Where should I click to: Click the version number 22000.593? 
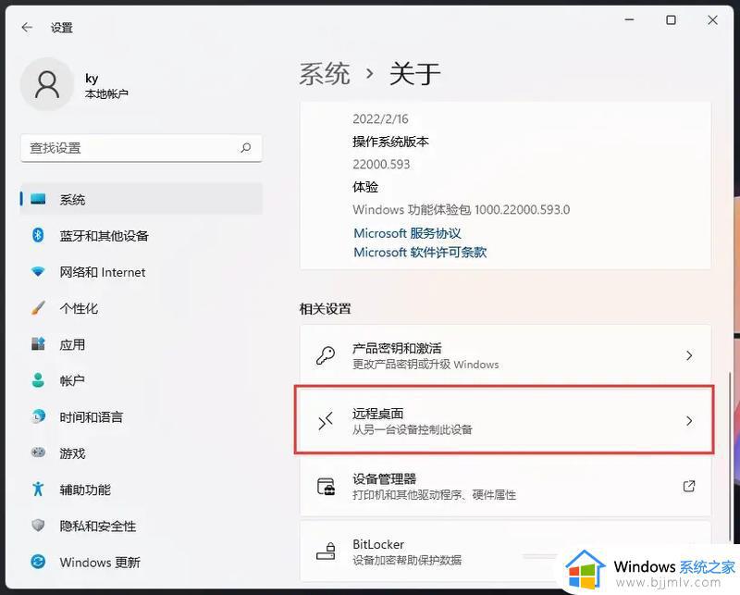click(x=381, y=165)
